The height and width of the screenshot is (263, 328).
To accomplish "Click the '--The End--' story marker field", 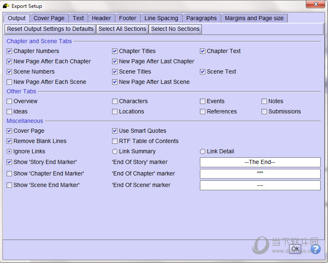I will pyautogui.click(x=260, y=162).
